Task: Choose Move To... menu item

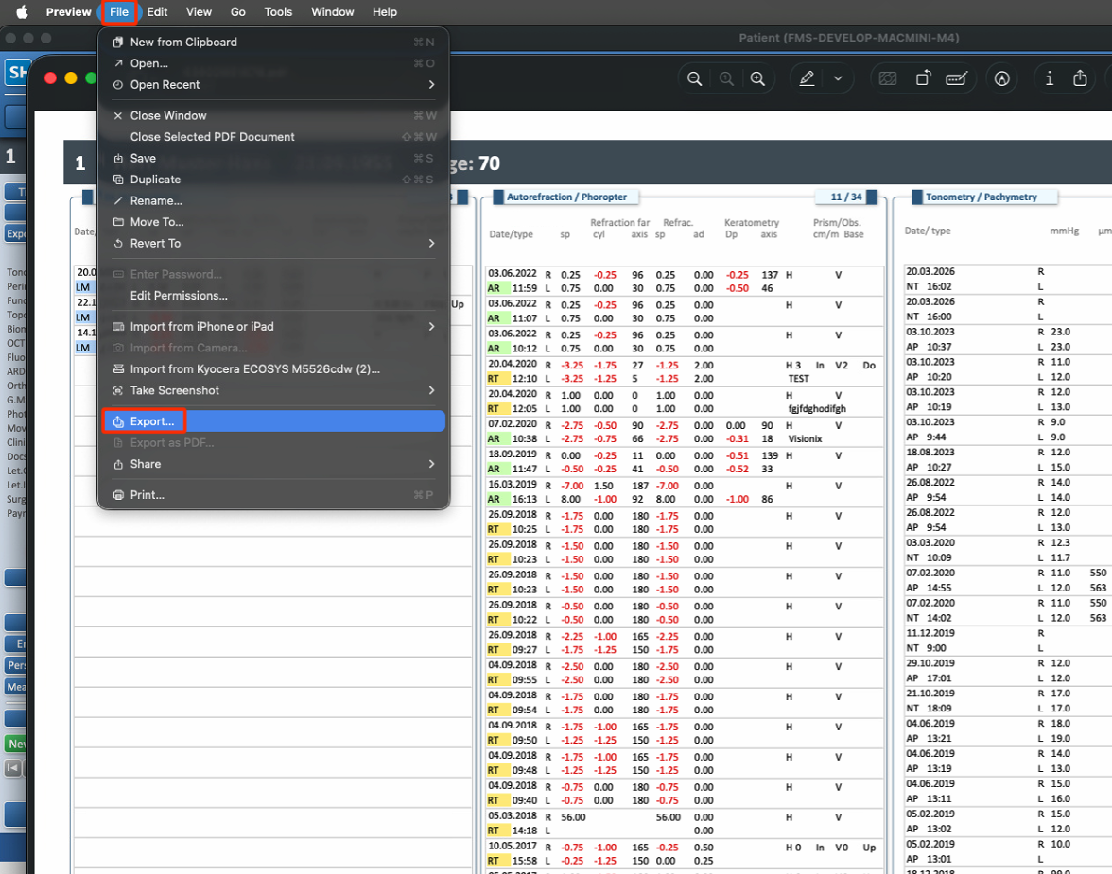Action: pyautogui.click(x=274, y=222)
